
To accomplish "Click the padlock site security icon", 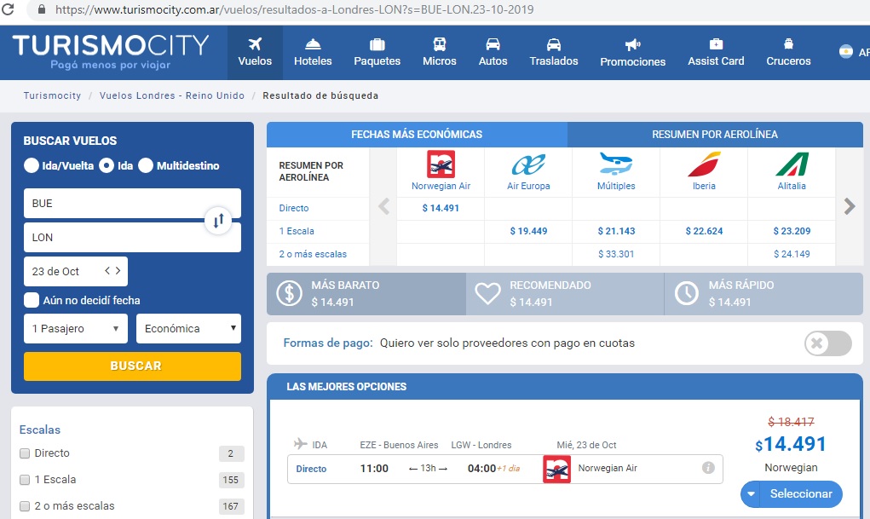I will coord(42,9).
